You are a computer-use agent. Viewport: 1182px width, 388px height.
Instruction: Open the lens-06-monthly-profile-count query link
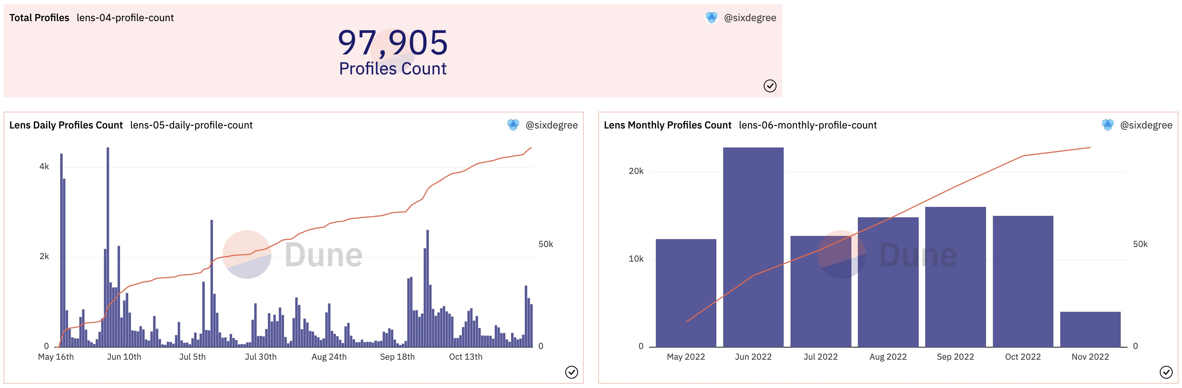(x=808, y=125)
